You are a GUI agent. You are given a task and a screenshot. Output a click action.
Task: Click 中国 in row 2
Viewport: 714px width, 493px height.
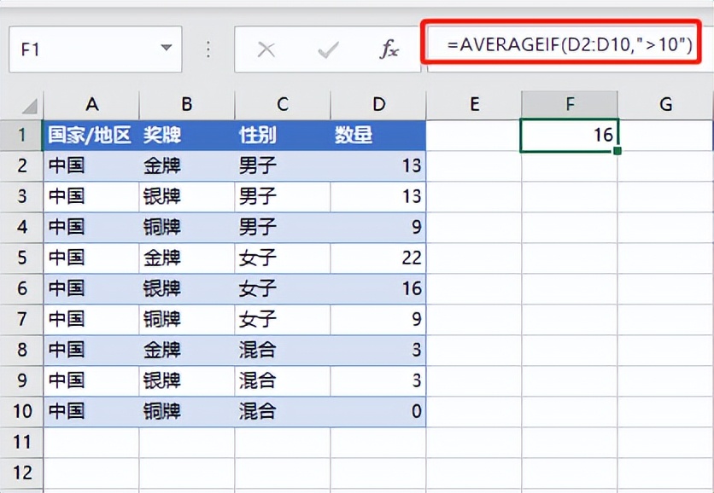[x=67, y=165]
